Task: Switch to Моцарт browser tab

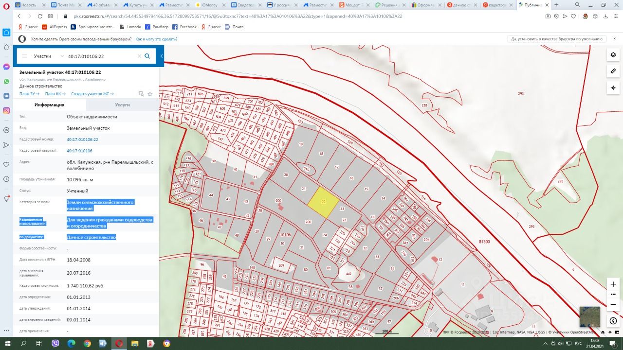Action: point(353,5)
